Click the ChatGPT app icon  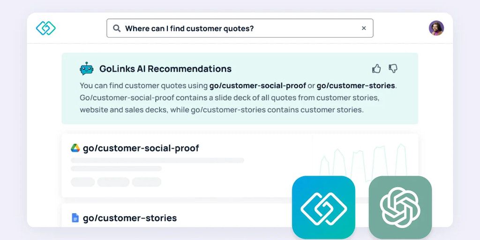click(x=400, y=207)
